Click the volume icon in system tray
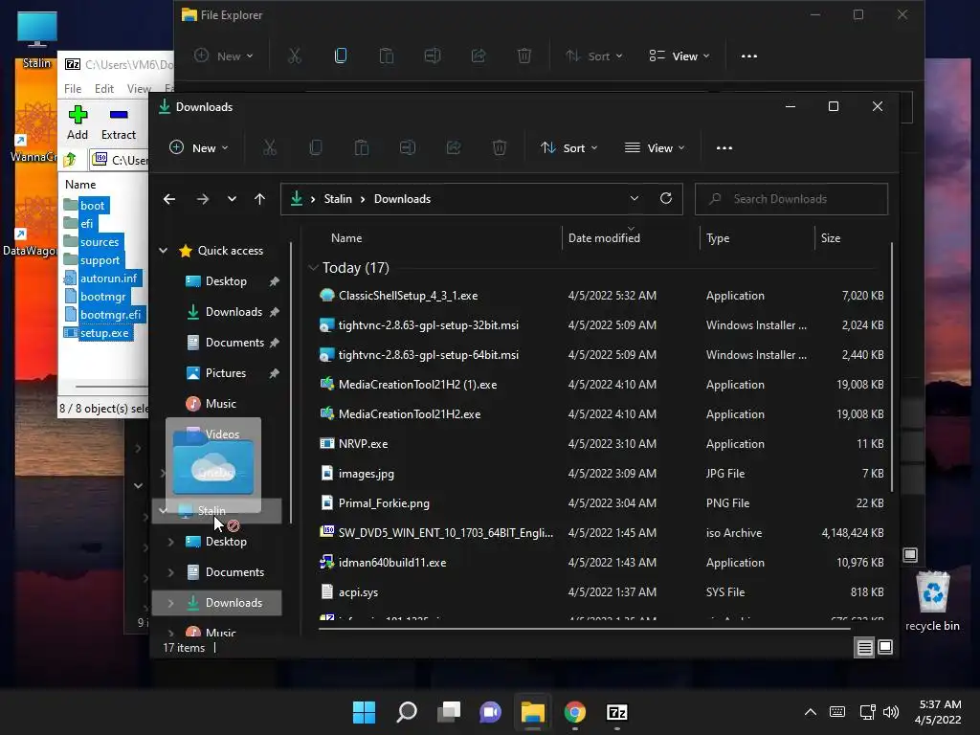 coord(891,712)
